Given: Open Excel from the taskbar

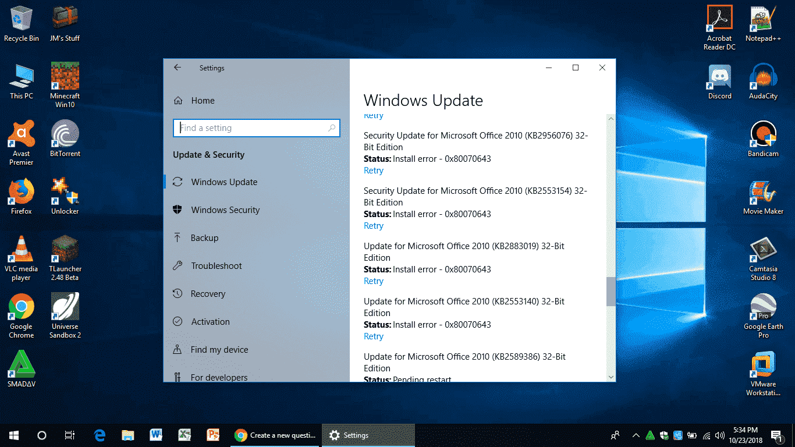Looking at the screenshot, I should coord(184,435).
